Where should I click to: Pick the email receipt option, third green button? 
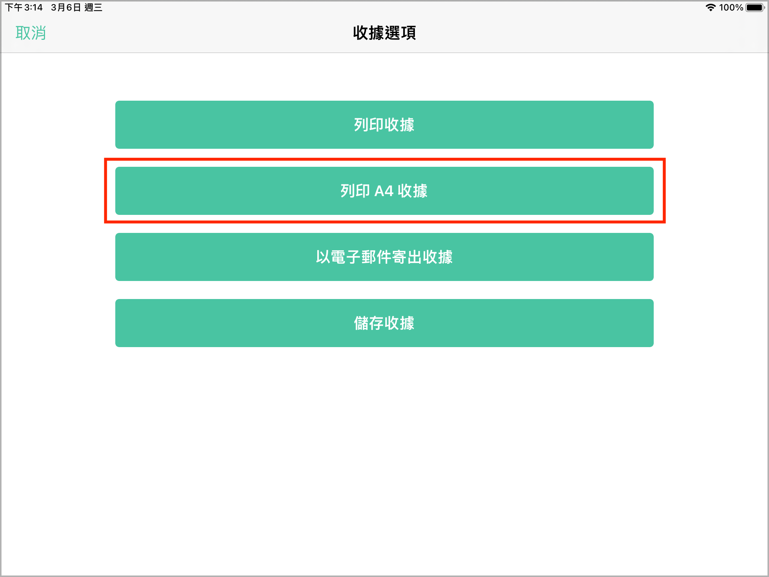(384, 257)
